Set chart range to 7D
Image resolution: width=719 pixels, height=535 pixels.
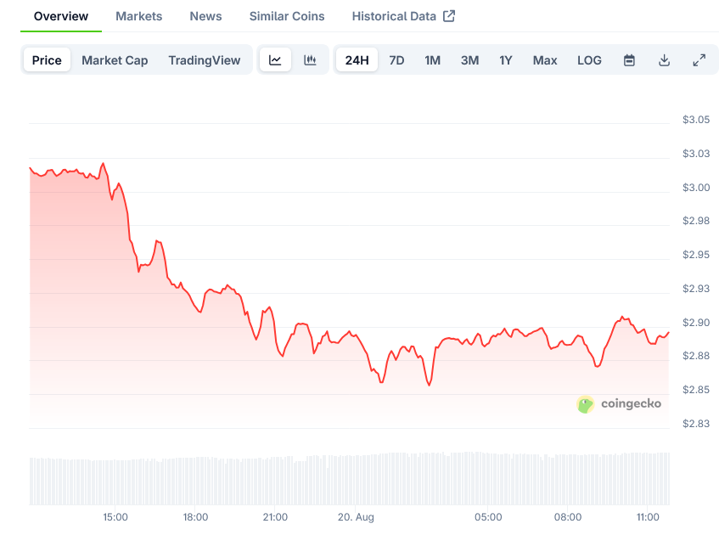(396, 60)
